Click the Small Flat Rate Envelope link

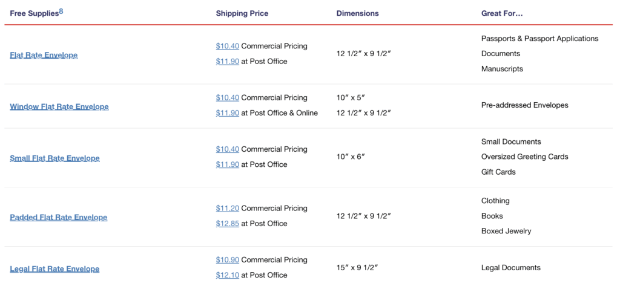[x=54, y=158]
